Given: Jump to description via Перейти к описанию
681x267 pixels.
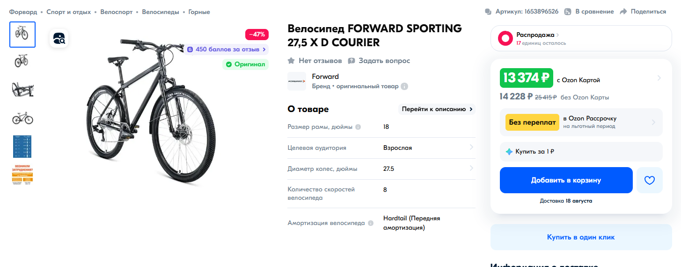Looking at the screenshot, I should pos(437,109).
